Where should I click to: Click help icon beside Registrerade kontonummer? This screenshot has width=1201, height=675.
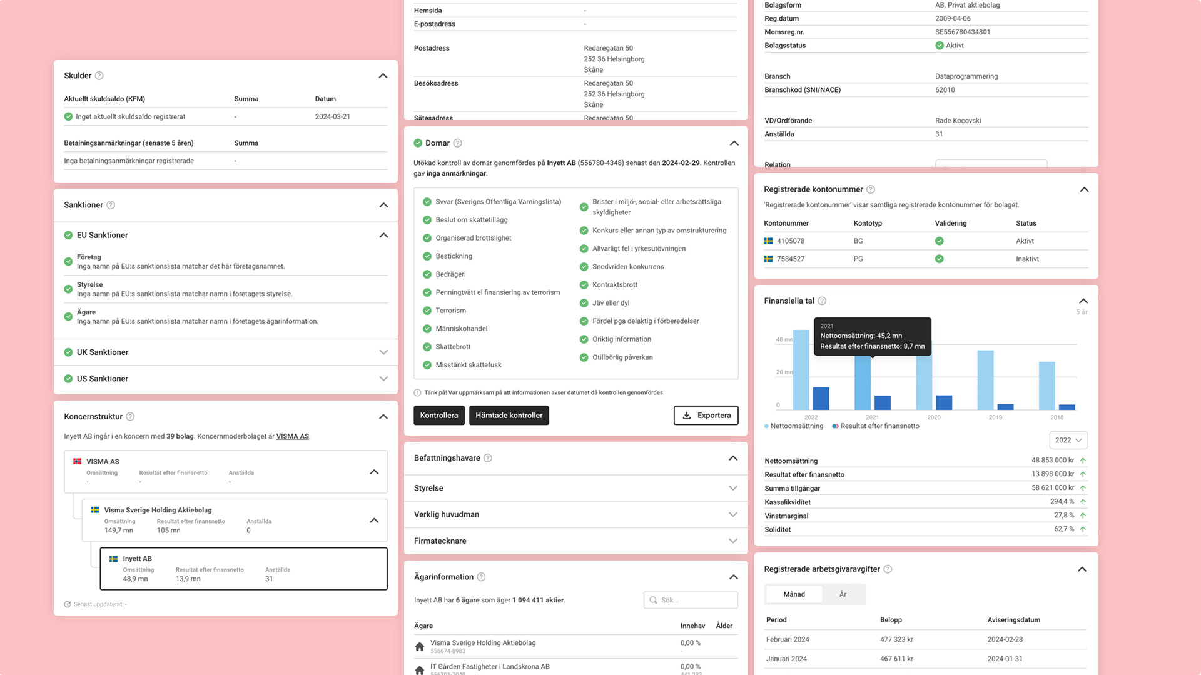pos(870,189)
